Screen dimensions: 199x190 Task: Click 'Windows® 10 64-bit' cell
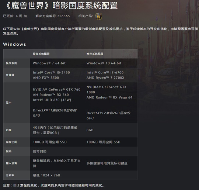click(104, 63)
